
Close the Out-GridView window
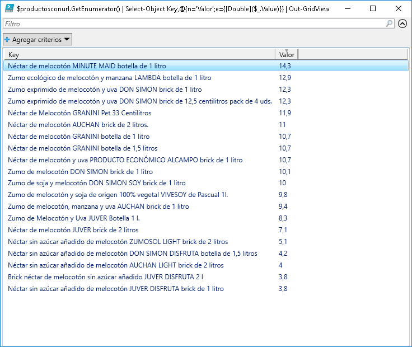(x=399, y=8)
